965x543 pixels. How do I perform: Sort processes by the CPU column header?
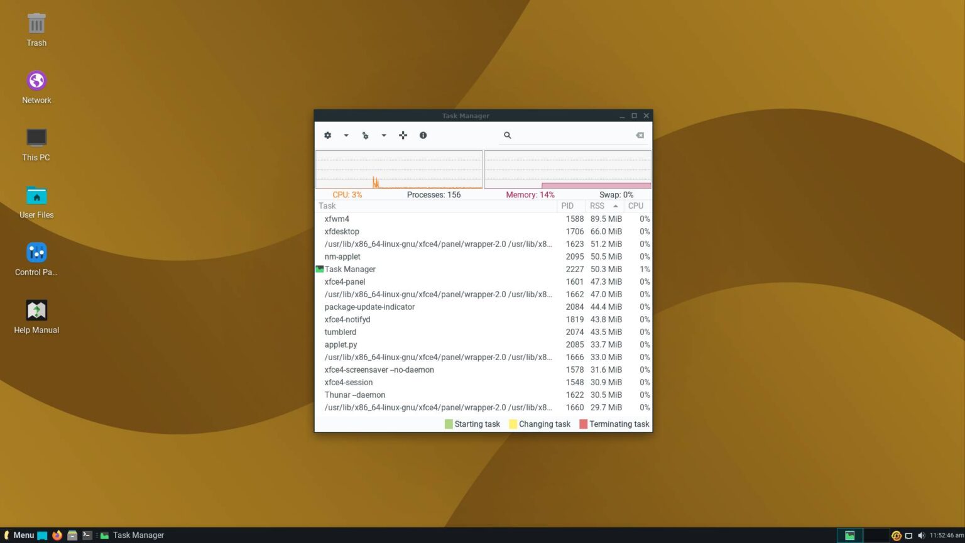(635, 206)
